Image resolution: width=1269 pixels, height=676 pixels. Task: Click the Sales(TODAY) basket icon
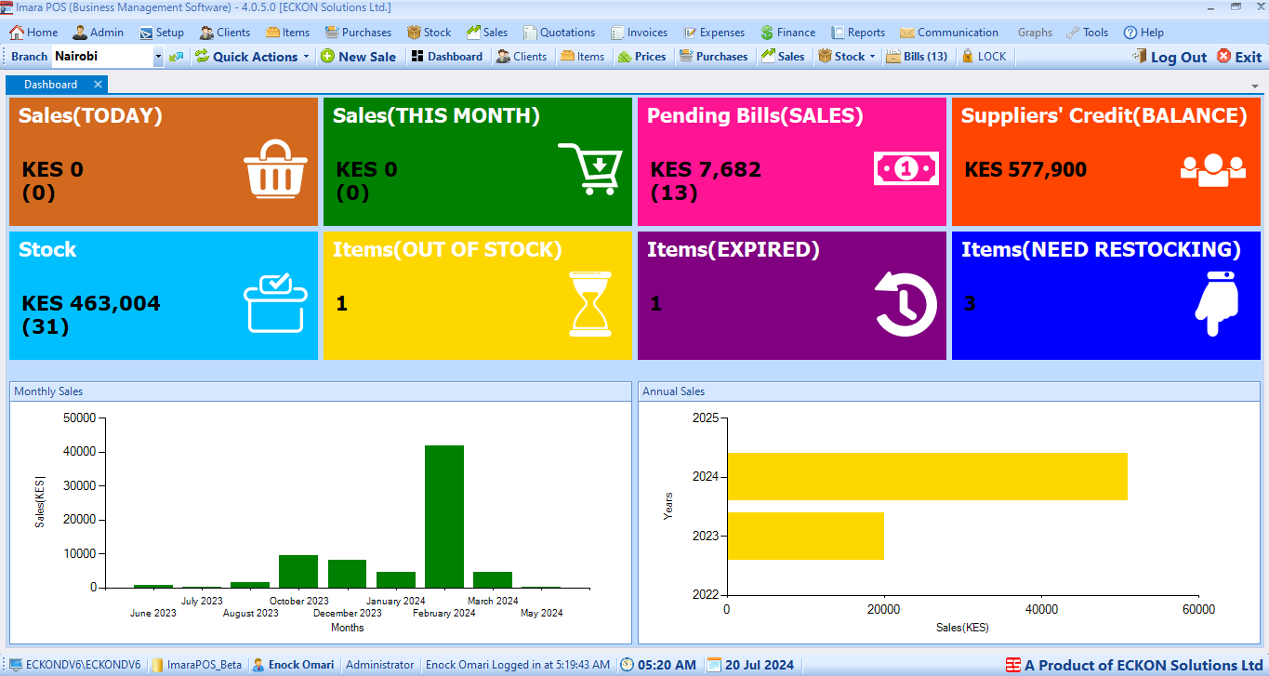[275, 168]
